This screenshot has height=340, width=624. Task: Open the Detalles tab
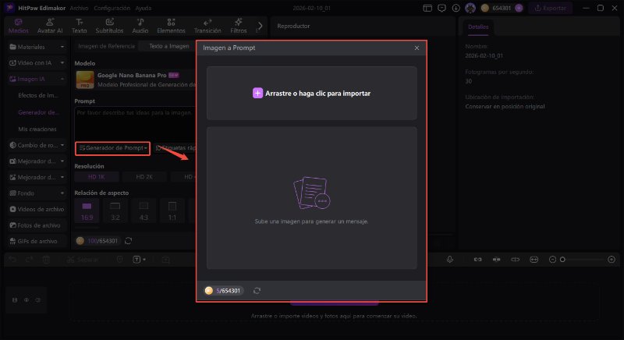click(x=478, y=27)
